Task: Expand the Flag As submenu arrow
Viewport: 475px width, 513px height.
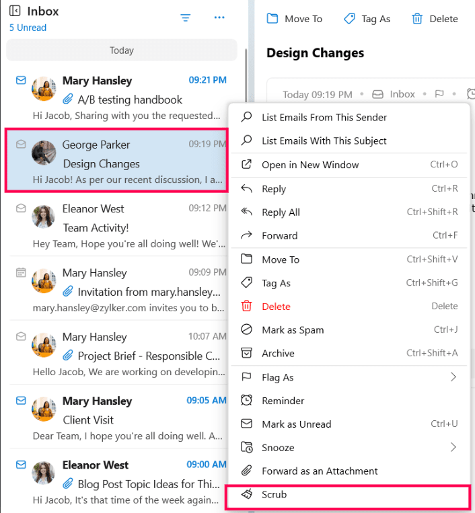Action: pos(453,377)
